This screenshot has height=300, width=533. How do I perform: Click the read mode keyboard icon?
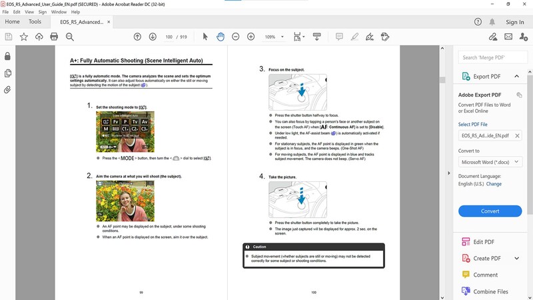pos(317,37)
